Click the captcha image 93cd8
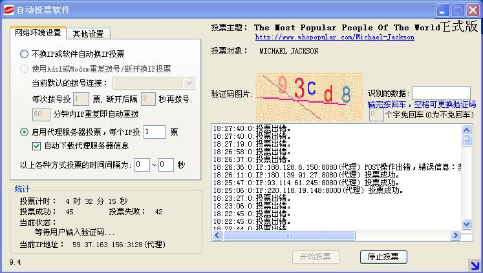 coord(309,96)
